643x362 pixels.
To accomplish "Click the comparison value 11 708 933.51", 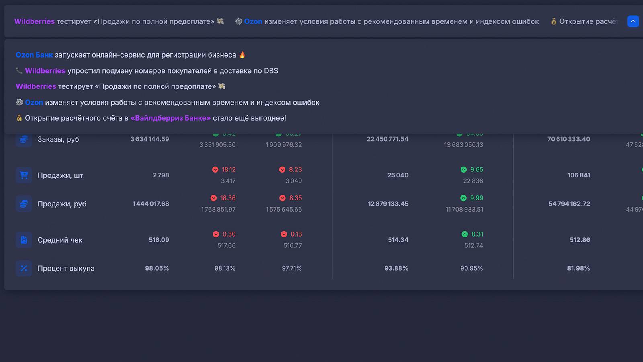I will (464, 210).
